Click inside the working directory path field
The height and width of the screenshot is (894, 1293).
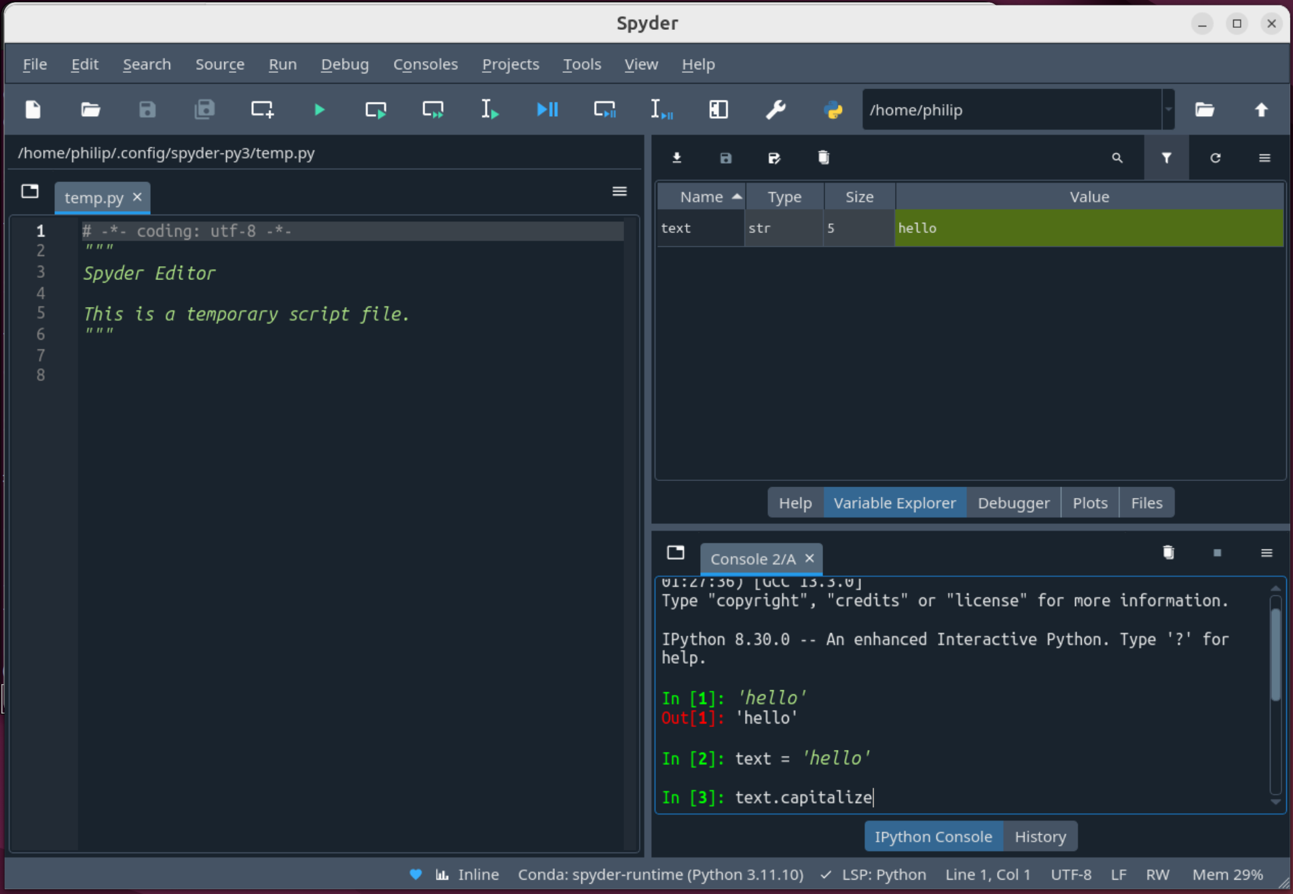click(x=1012, y=109)
